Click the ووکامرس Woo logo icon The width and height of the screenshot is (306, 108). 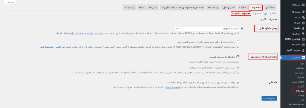tap(303, 58)
